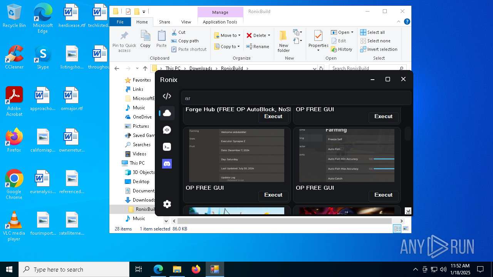Click the Explorer Back arrow

pyautogui.click(x=117, y=68)
